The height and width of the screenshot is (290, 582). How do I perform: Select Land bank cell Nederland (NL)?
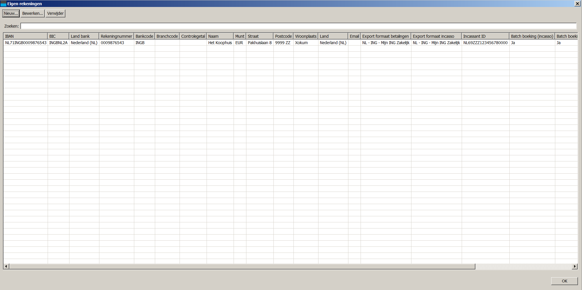[x=84, y=43]
